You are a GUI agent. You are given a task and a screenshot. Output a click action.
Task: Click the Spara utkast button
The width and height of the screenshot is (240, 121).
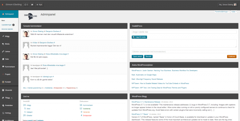[x=137, y=57]
